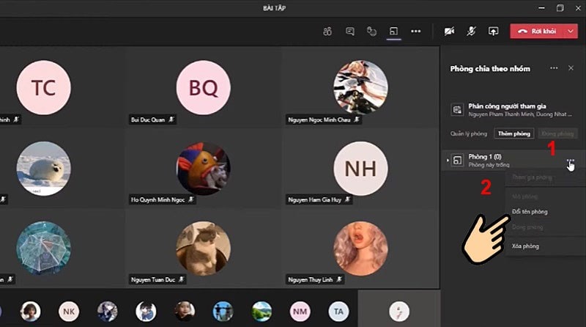586x327 pixels.
Task: Unmute the microphone
Action: tap(471, 32)
